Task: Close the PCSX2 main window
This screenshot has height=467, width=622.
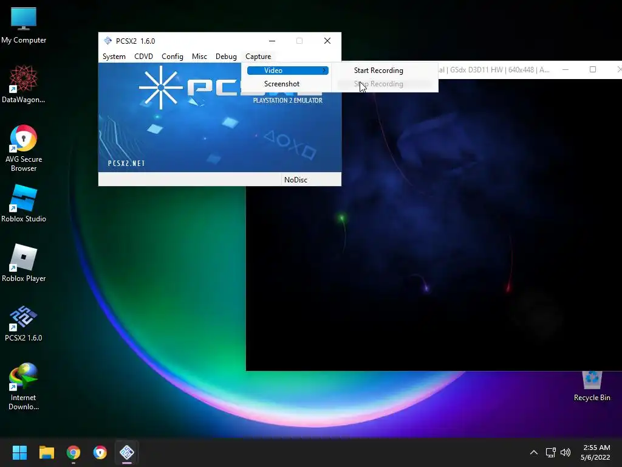Action: (x=327, y=41)
